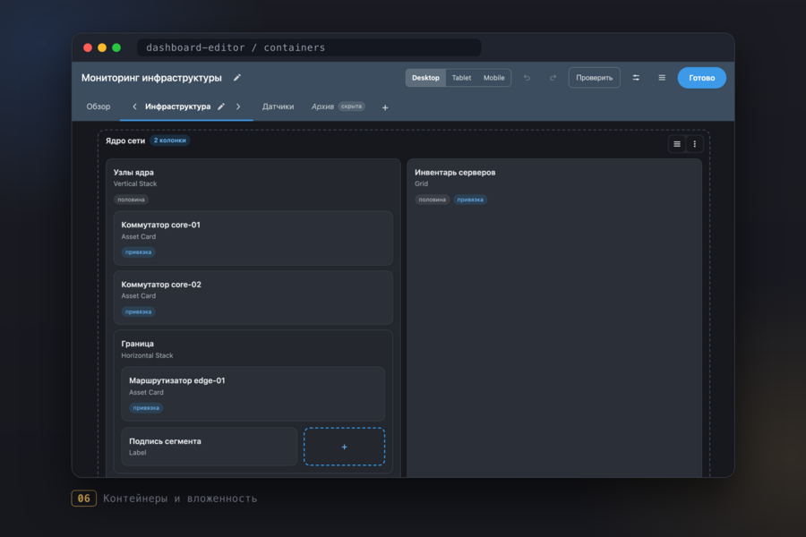Screen dimensions: 806x537
Task: Click the 2 колонки badge
Action: tap(169, 141)
